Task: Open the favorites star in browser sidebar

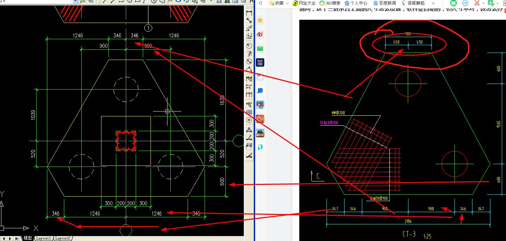Action: (260, 20)
